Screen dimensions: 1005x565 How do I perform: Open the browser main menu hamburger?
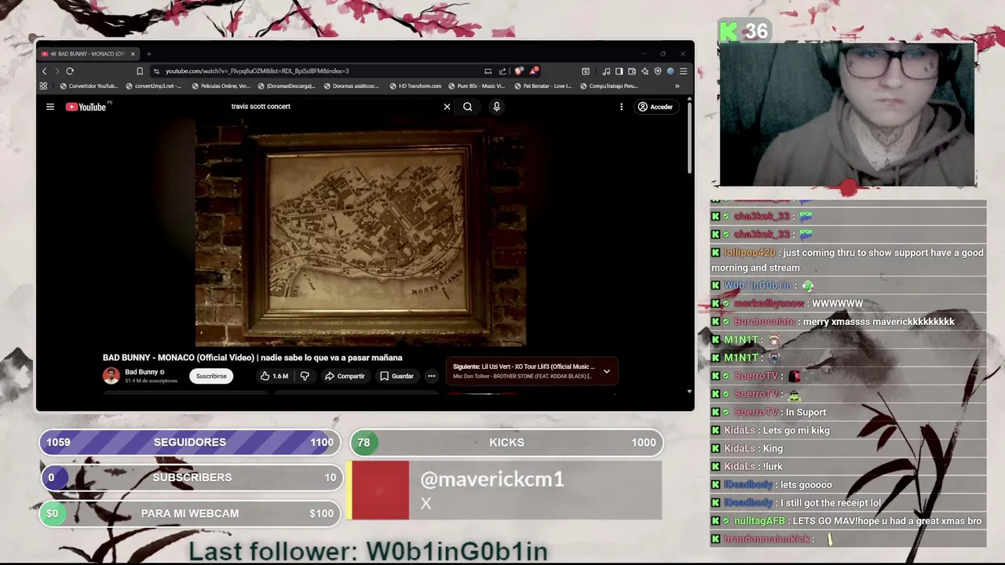click(683, 71)
